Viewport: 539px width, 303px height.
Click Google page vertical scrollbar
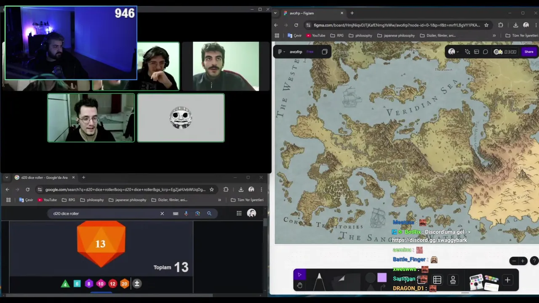pyautogui.click(x=266, y=223)
